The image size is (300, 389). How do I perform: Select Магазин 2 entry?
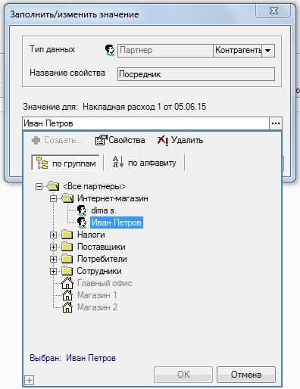pyautogui.click(x=97, y=307)
